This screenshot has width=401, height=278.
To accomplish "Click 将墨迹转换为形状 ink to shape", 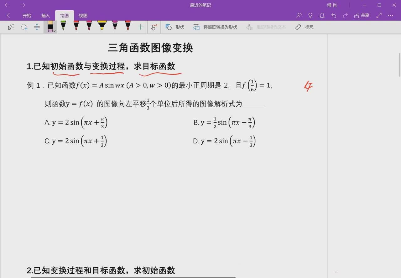I will 215,27.
